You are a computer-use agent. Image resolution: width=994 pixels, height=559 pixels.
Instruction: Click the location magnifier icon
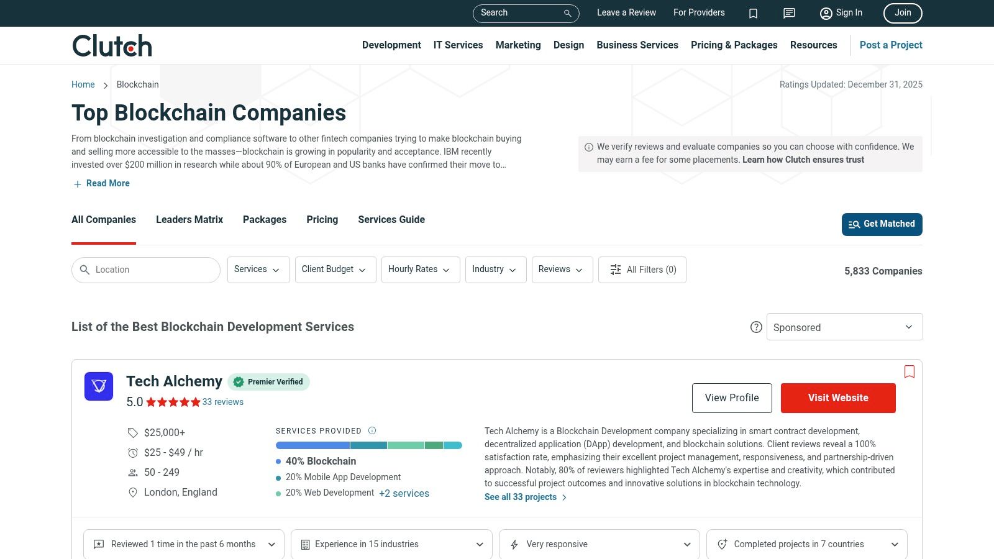tap(85, 270)
